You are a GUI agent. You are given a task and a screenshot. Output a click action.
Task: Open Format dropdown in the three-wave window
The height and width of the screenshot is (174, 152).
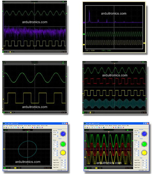pos(137,136)
